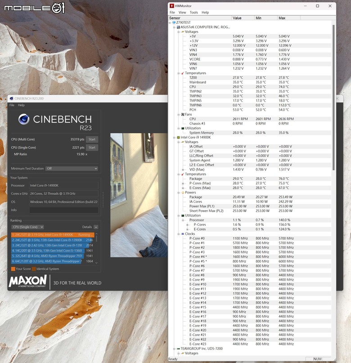Select ranking entry Core i5-1360 scoring 1961
Viewport: 351px width, 363px height.
tap(53, 251)
